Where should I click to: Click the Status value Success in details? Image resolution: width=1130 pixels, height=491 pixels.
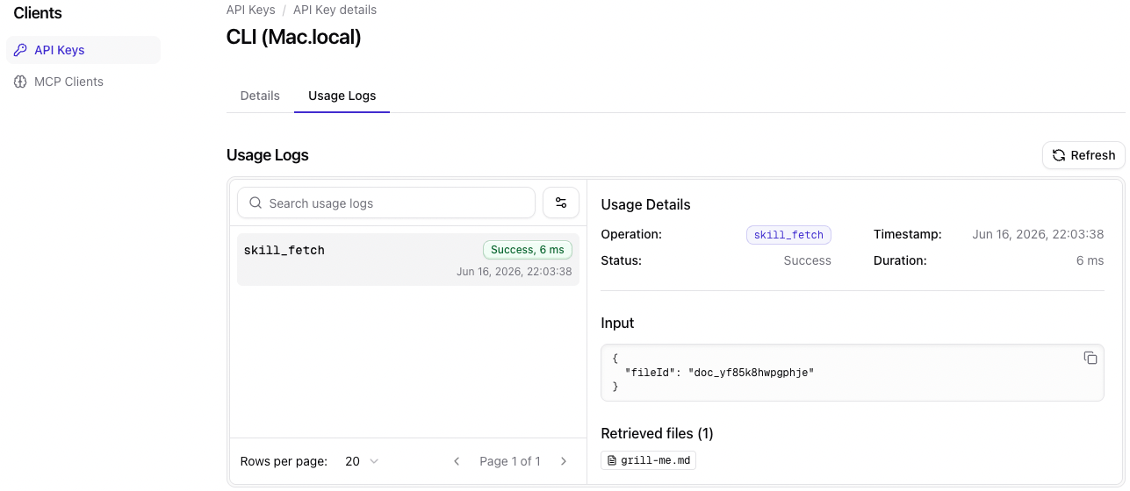coord(807,260)
